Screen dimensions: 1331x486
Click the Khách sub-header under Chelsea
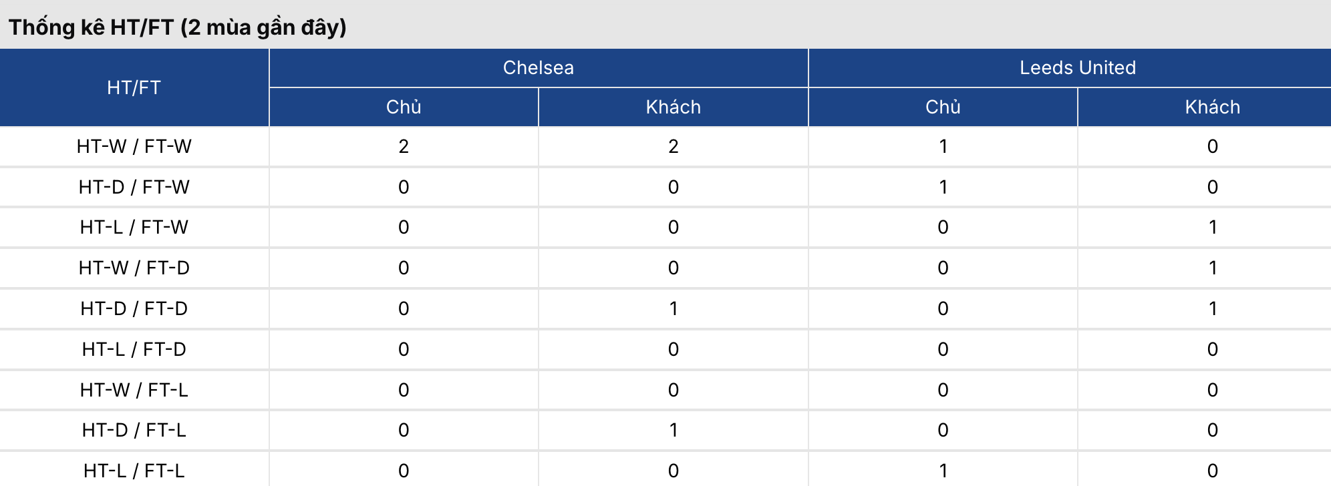[673, 107]
